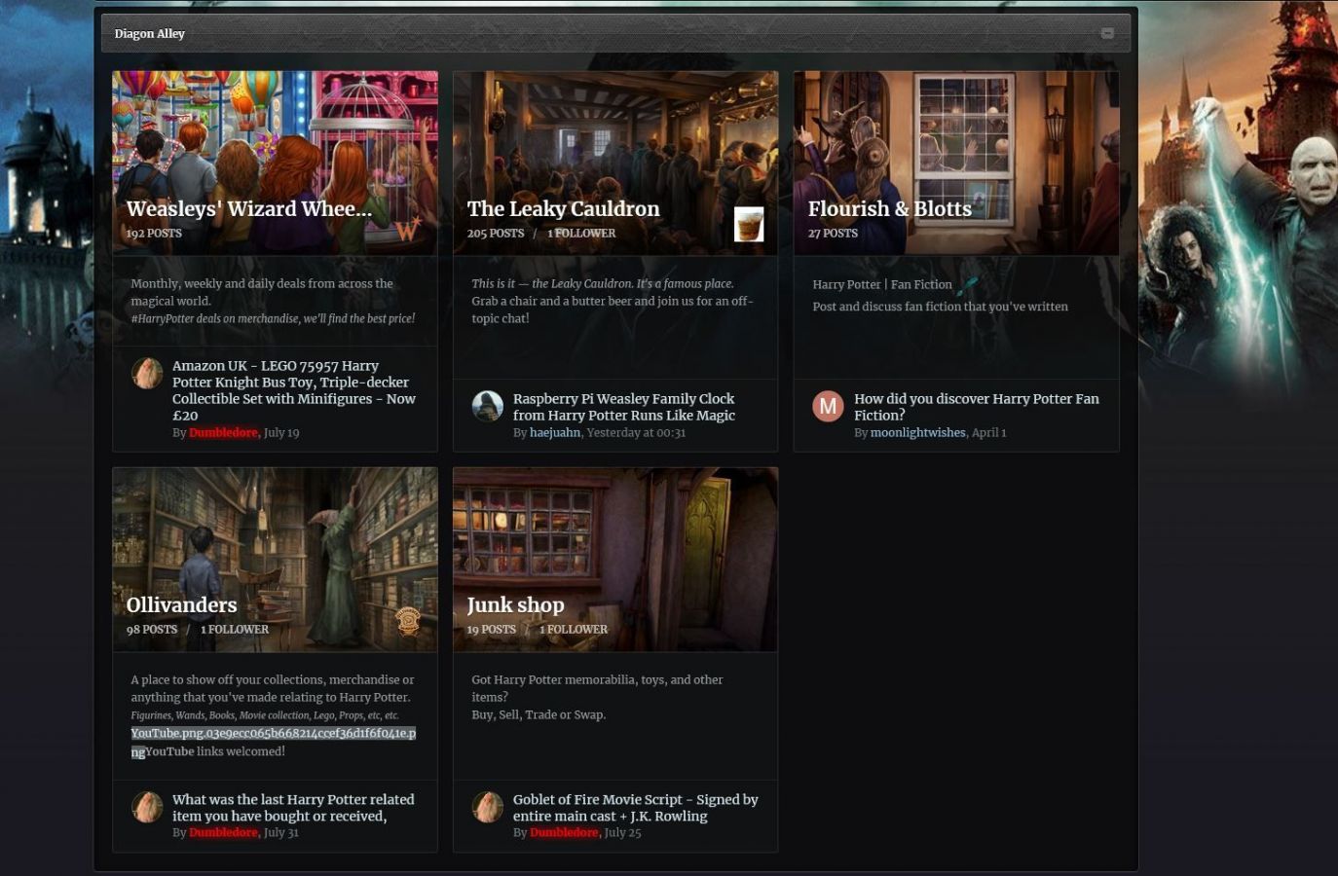Click 'This is it — the Leaky Cauldron' text
This screenshot has width=1338, height=876.
pos(603,283)
